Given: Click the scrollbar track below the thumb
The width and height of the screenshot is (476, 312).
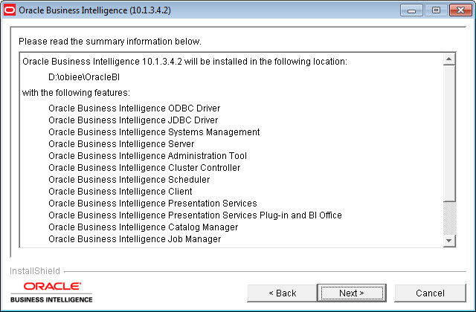Looking at the screenshot, I should pos(449,218).
